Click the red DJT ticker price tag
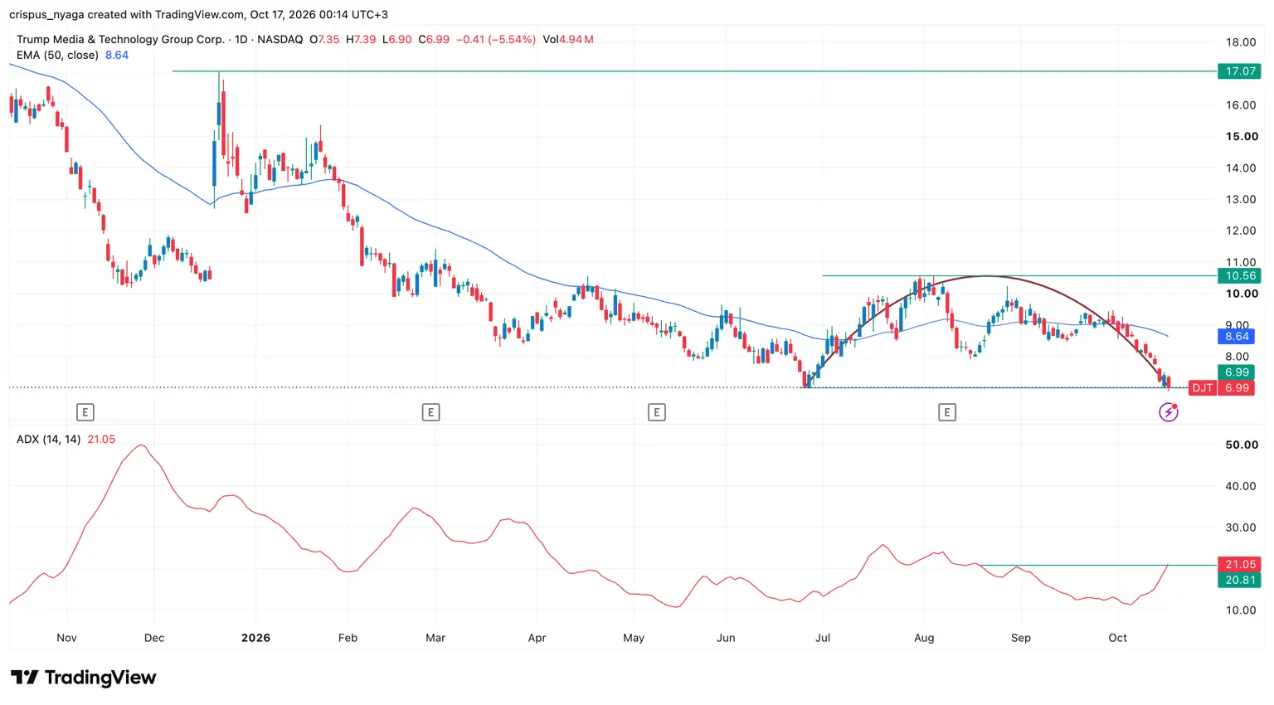The width and height of the screenshot is (1274, 705). (x=1203, y=388)
